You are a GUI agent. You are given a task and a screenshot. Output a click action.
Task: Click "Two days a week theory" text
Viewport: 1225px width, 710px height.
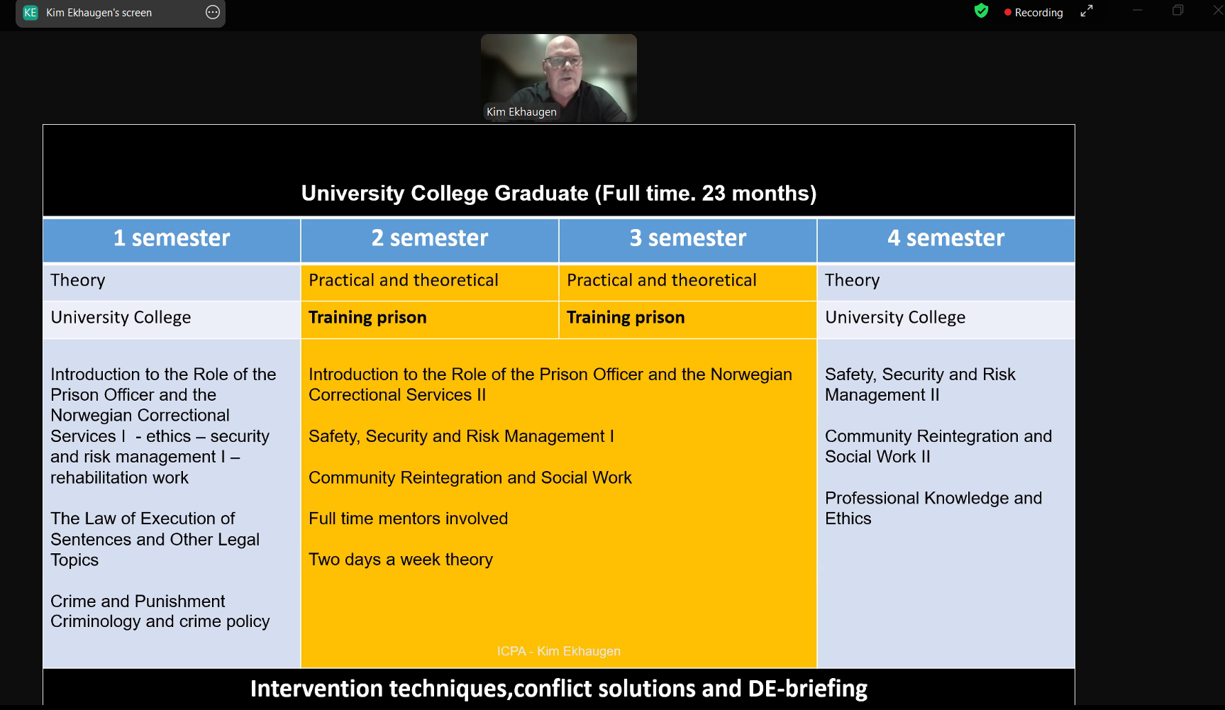(401, 560)
